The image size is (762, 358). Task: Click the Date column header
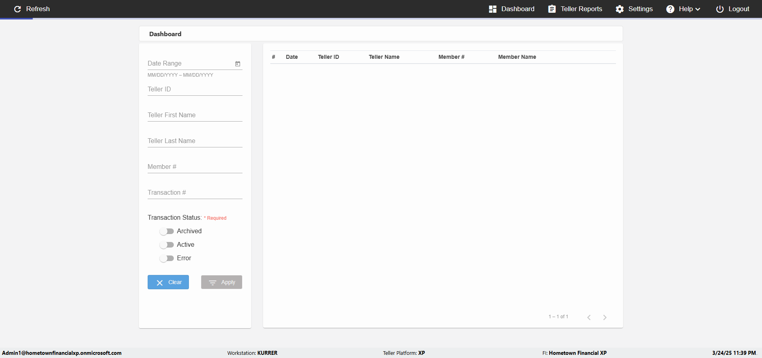(x=292, y=57)
